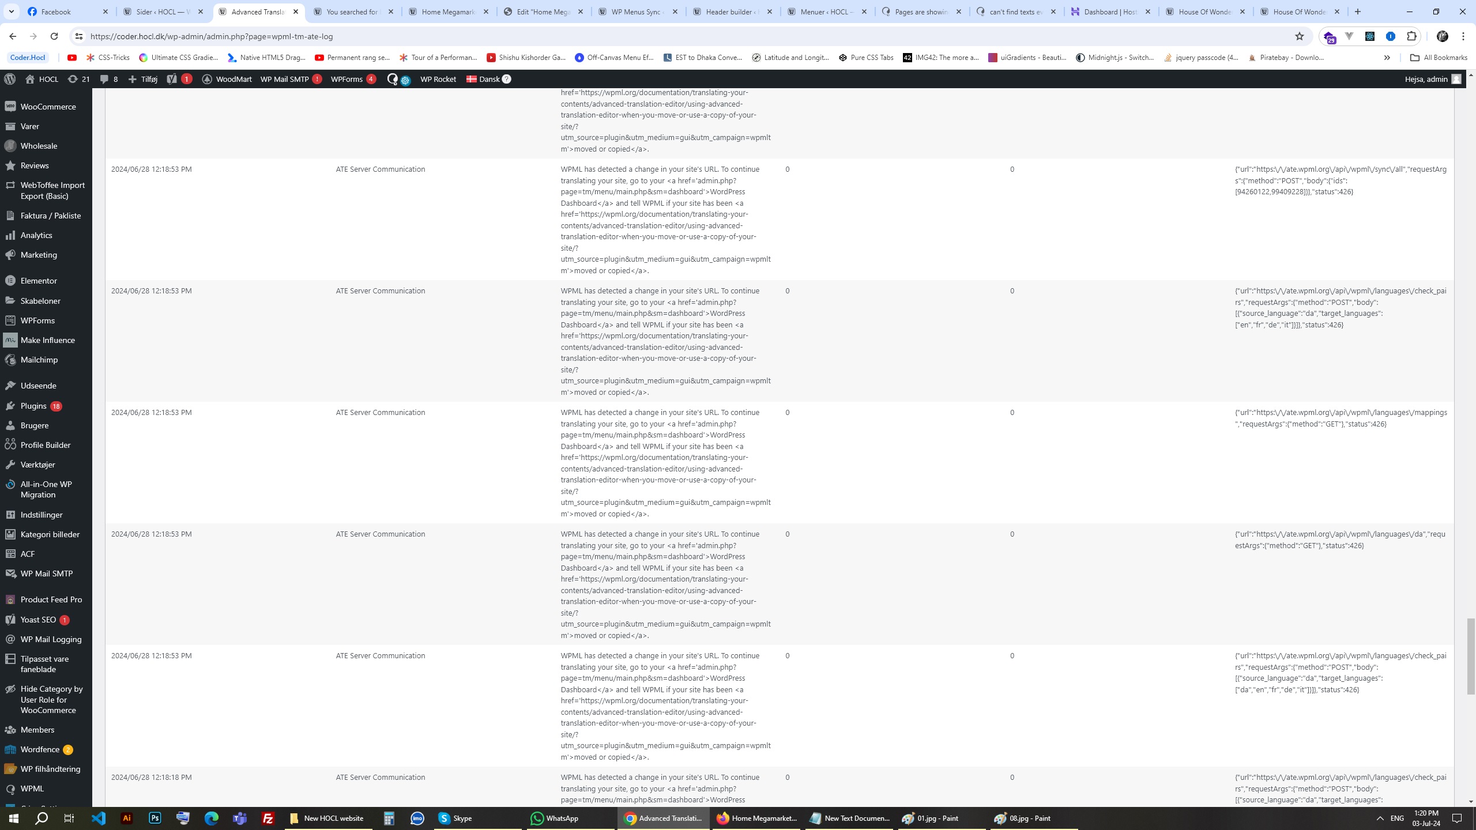Open Hejsa, admin account menu

(x=1433, y=79)
